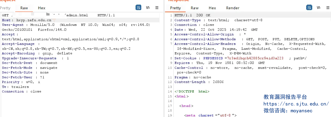
Task: Select the Pretty tab in Response panel
Action: [175, 8]
